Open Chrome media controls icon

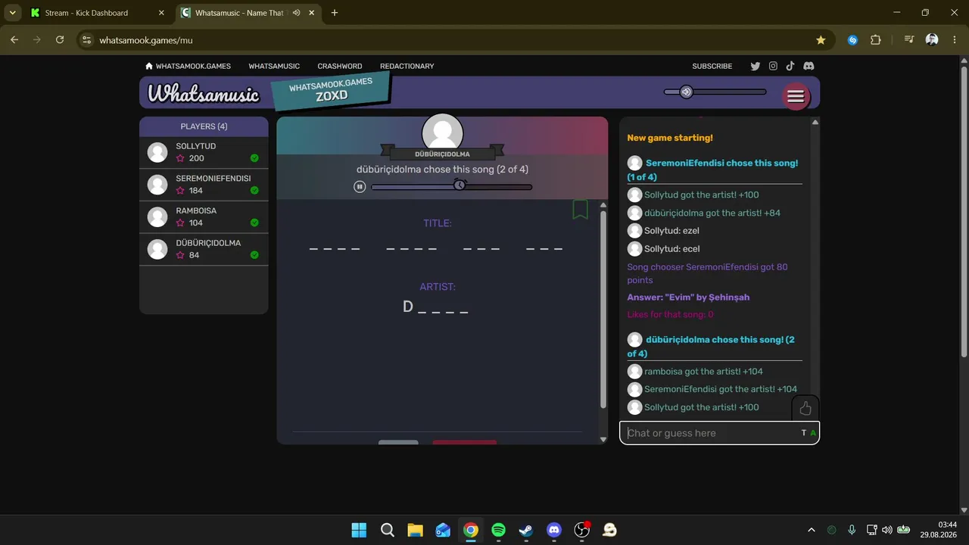[x=909, y=40]
